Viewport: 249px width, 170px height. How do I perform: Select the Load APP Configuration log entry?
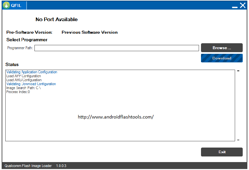point(24,76)
